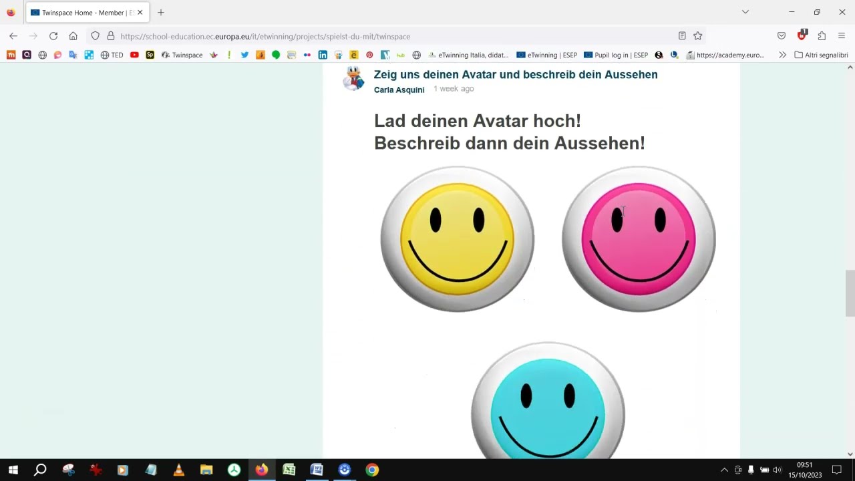Click the cyan smiley face image
The width and height of the screenshot is (855, 481).
click(548, 401)
